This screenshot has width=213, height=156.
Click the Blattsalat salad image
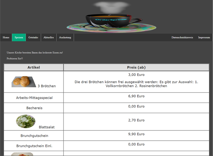click(x=26, y=121)
